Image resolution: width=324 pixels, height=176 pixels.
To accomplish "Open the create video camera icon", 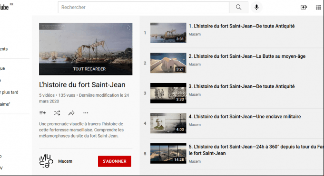I will point(304,7).
